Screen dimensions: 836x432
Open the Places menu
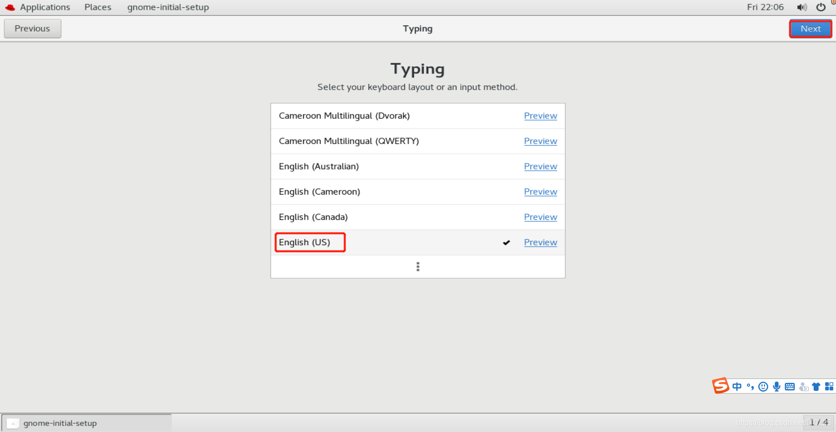(98, 7)
